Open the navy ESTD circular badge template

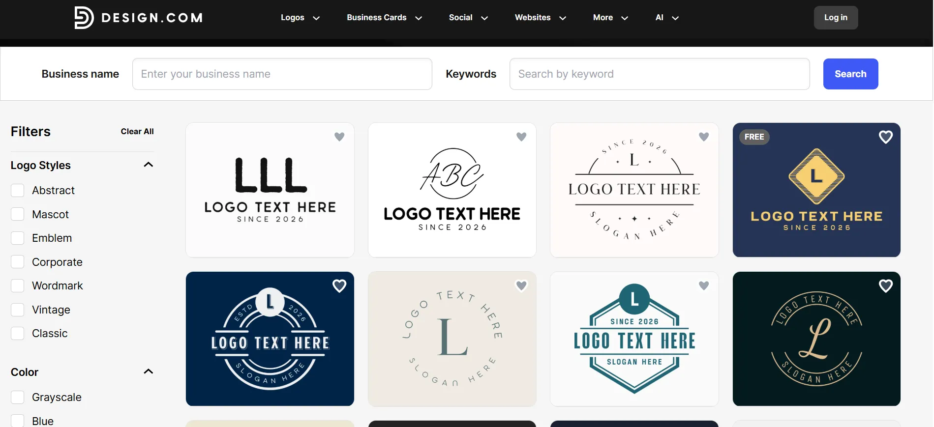270,339
